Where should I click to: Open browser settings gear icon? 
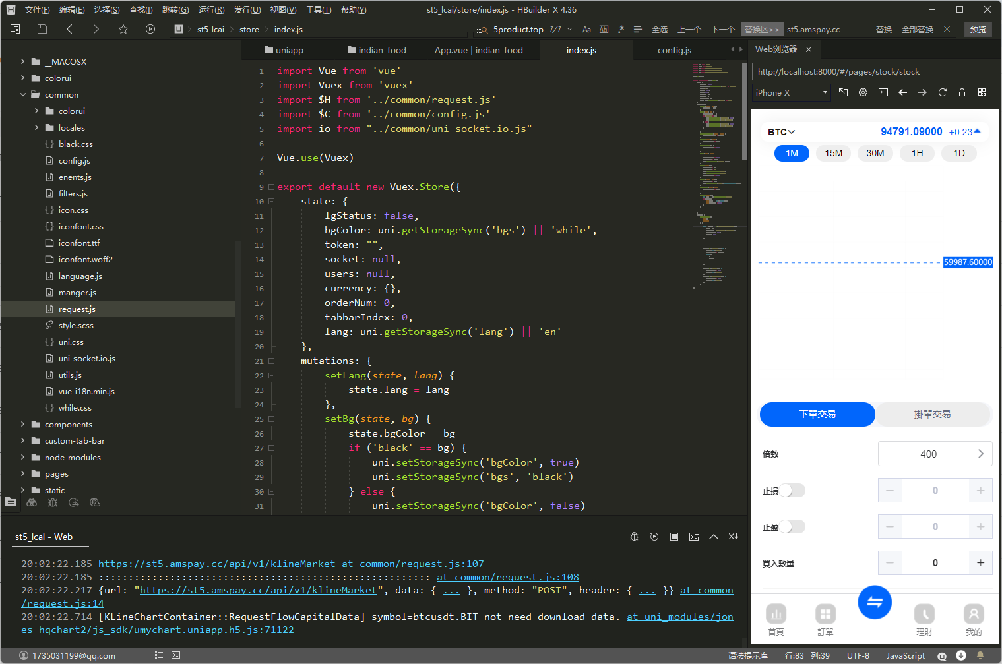pyautogui.click(x=863, y=92)
